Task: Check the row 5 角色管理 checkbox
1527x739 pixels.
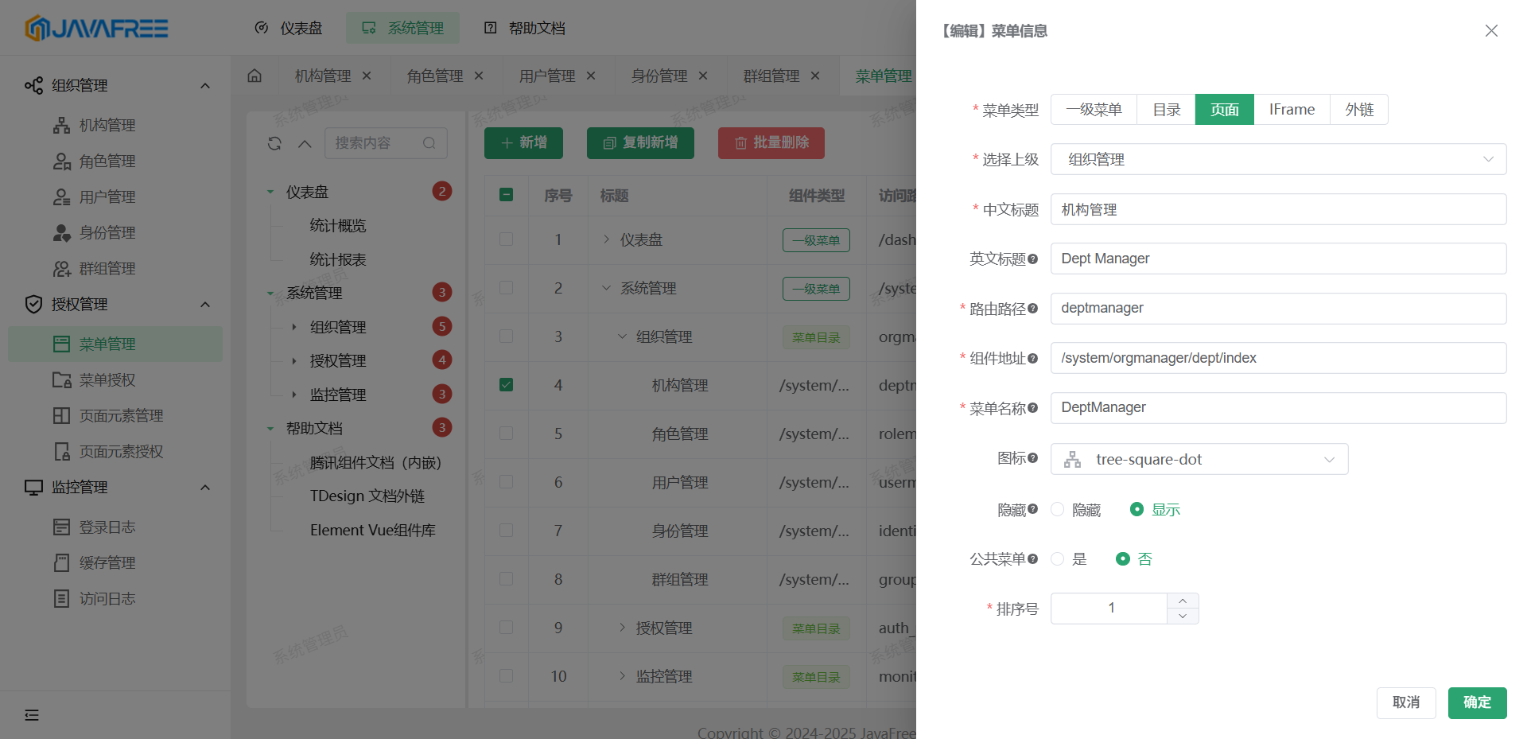Action: coord(506,434)
